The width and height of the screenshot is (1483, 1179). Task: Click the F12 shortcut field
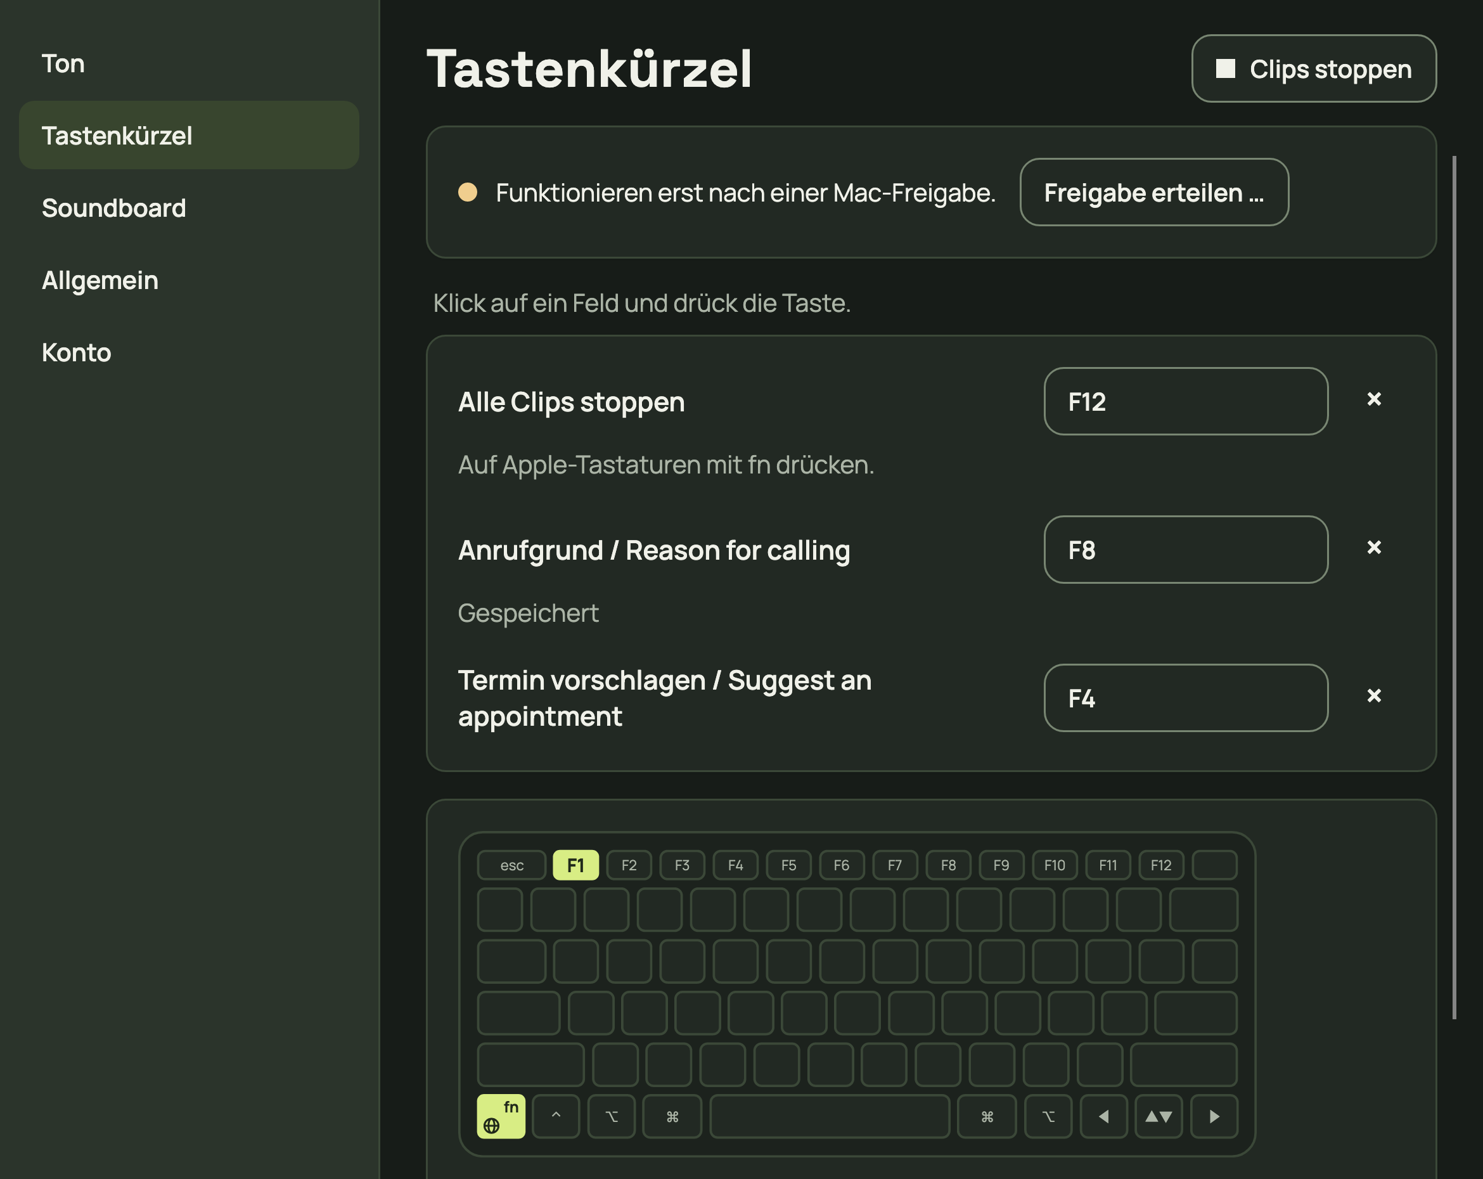(x=1186, y=401)
